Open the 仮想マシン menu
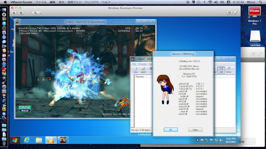Viewport: 266px width, 149px height. click(74, 2)
